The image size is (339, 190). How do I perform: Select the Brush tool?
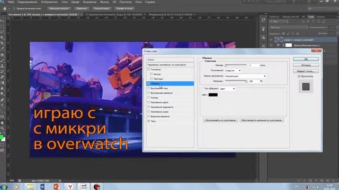(x=2, y=60)
